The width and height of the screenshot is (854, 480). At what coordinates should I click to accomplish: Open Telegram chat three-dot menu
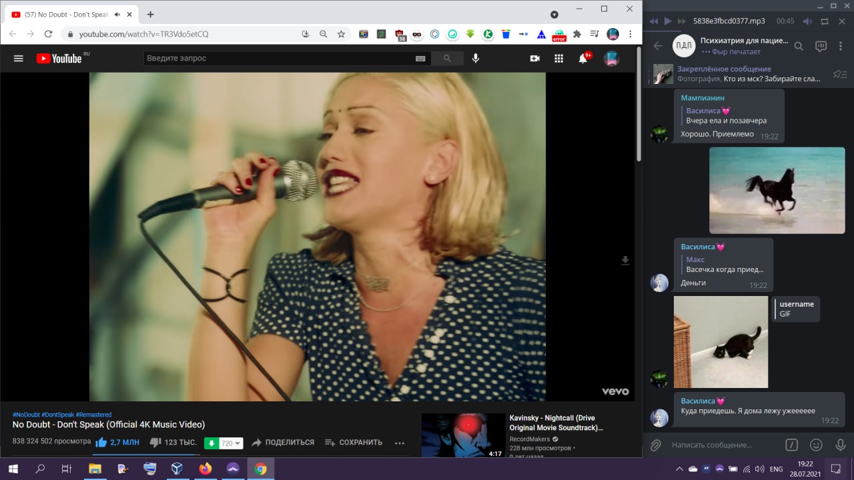click(842, 46)
